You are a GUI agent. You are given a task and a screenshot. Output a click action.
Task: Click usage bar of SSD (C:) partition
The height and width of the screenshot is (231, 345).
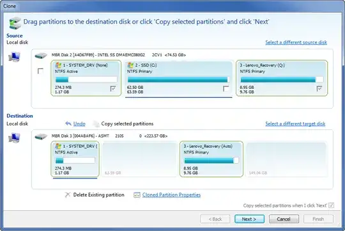(178, 79)
